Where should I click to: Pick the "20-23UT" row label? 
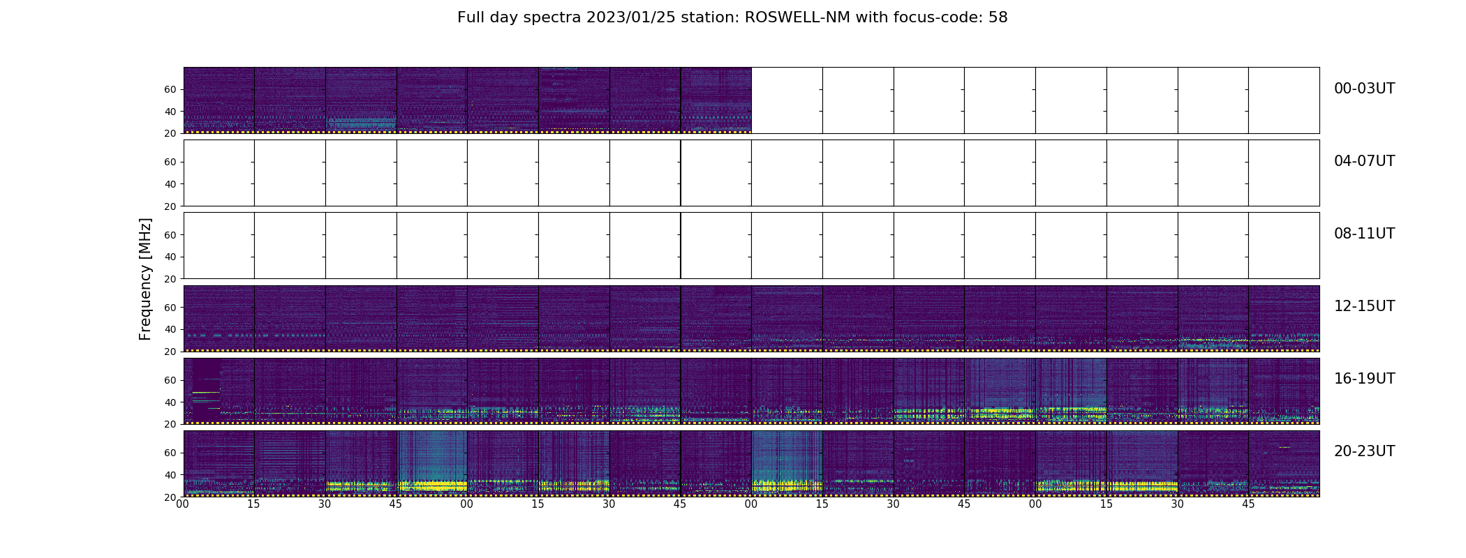1364,451
